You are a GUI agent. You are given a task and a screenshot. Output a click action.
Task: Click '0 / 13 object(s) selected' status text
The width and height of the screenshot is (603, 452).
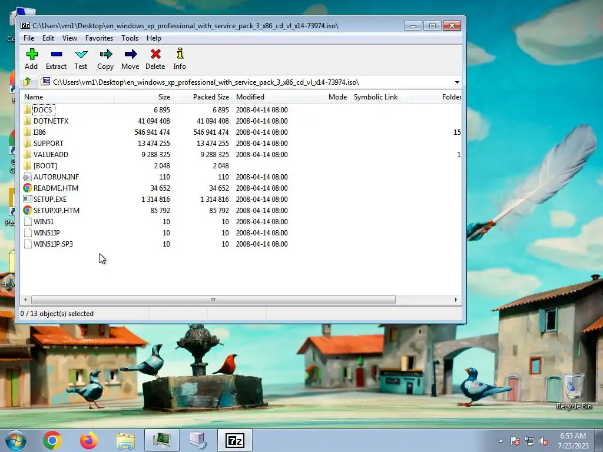[x=57, y=314]
